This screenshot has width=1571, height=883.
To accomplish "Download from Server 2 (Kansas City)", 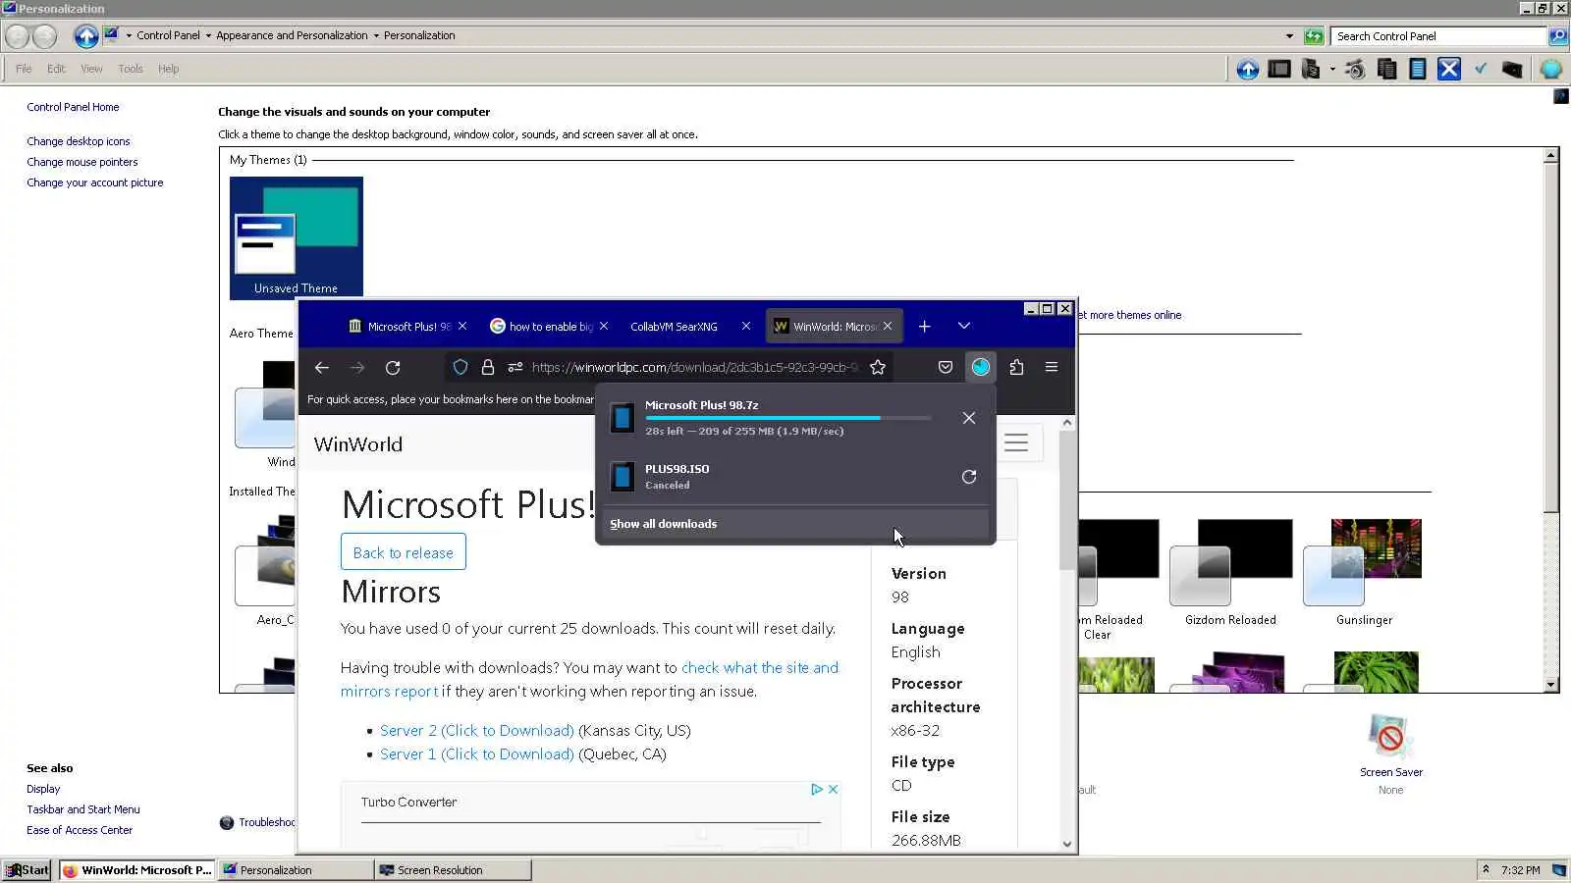I will 477,731.
